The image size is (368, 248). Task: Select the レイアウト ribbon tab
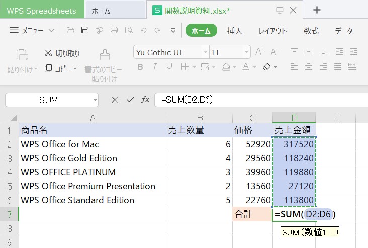[x=272, y=31]
